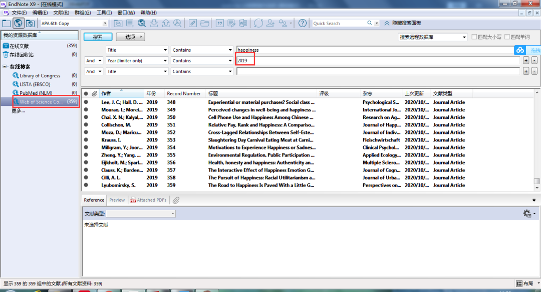Open the first And operator dropdown
This screenshot has height=292, width=541.
[100, 61]
